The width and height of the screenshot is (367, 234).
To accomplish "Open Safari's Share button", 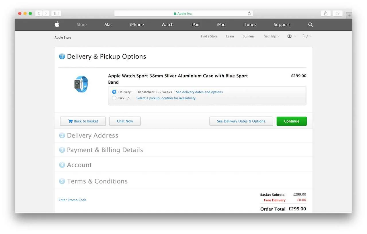I will pos(326,13).
